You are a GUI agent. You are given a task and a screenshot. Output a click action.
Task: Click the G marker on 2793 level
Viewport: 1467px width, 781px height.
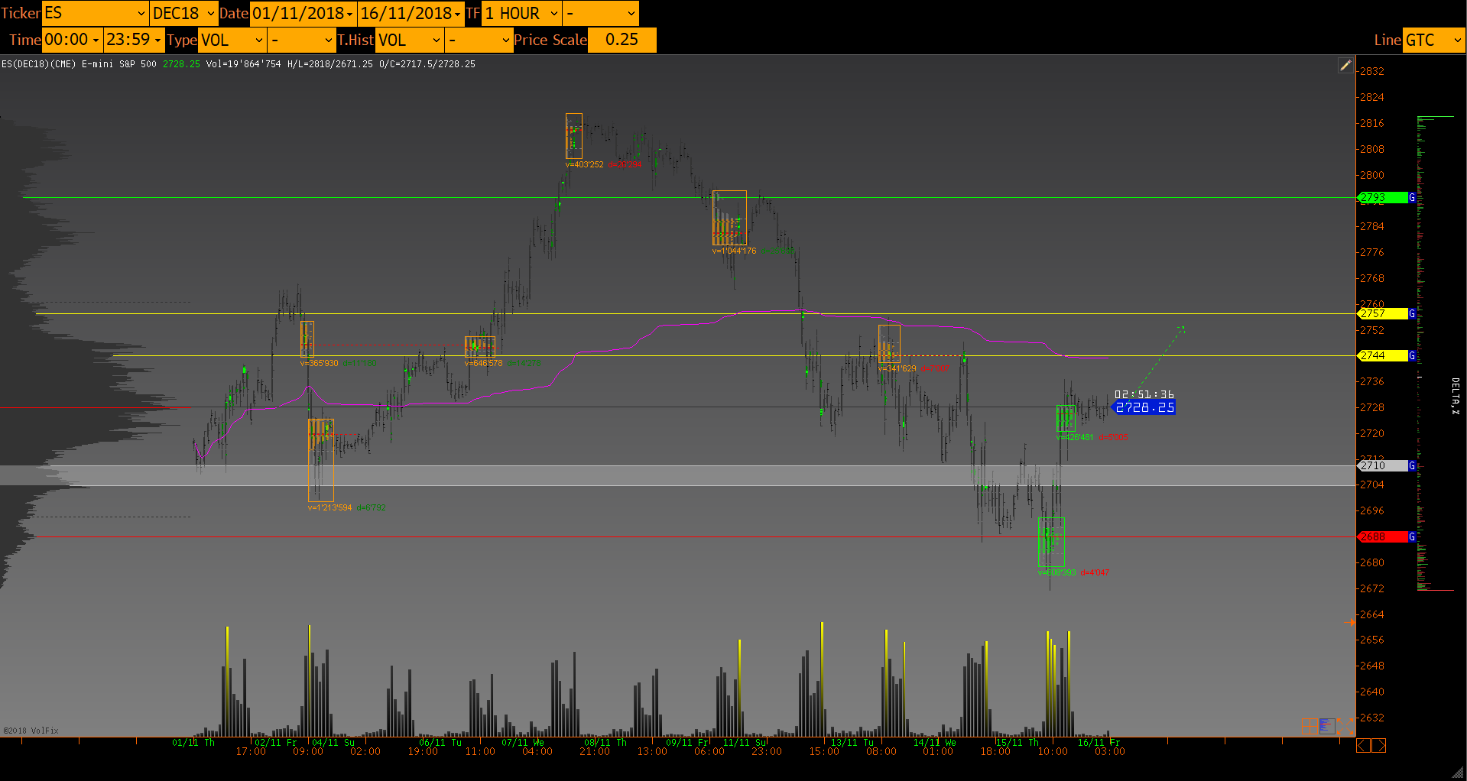point(1412,198)
